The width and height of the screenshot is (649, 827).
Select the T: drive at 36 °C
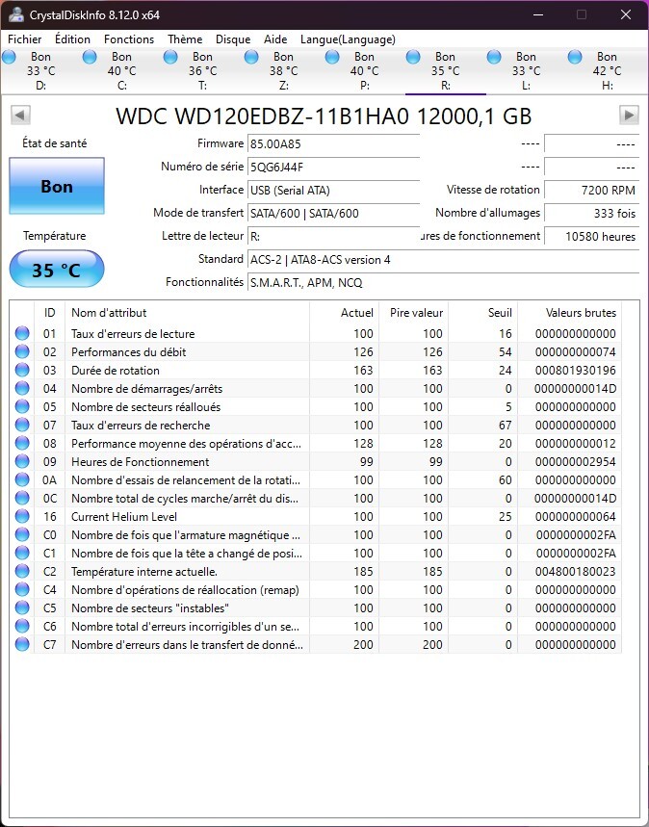coord(202,70)
